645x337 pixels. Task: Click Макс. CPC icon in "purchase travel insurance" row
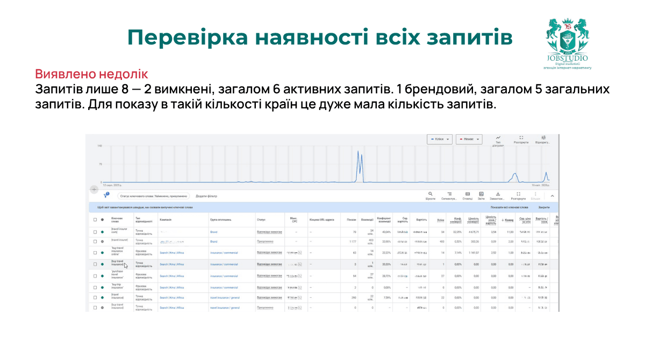tap(300, 276)
